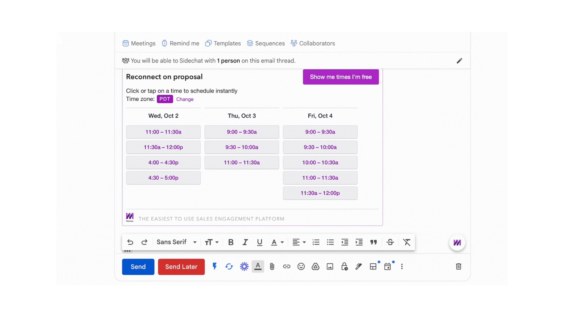Click the PDT time zone badge
564x317 pixels.
165,99
